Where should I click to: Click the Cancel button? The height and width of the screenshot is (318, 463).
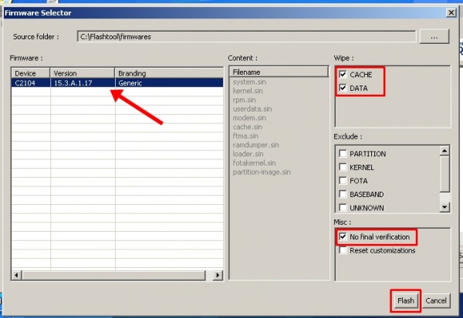click(x=436, y=300)
